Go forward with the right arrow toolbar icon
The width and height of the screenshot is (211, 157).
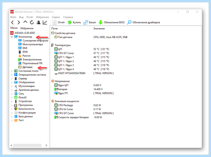coord(19,22)
